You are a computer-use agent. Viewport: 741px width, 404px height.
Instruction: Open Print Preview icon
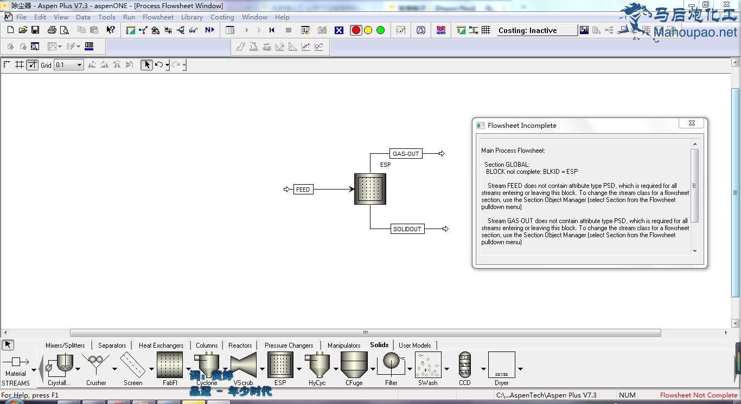(65, 30)
